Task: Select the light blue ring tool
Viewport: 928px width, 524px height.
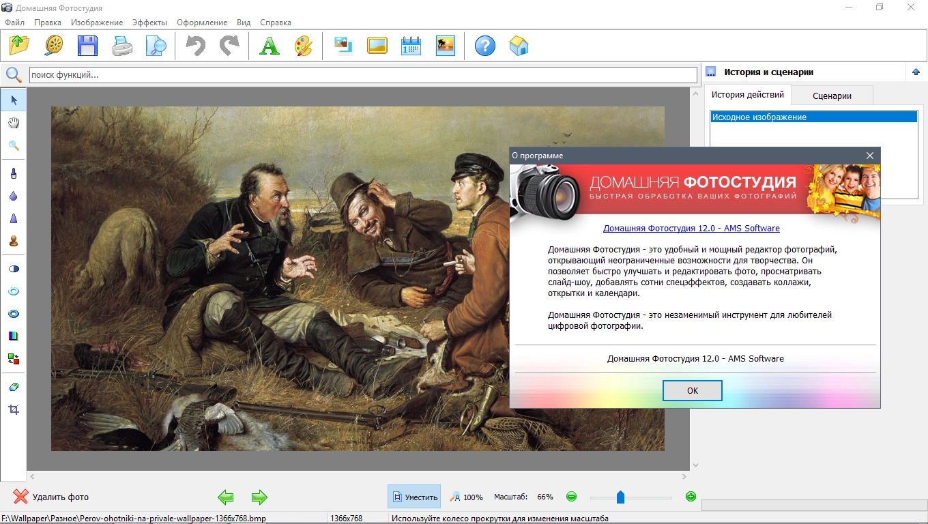Action: [14, 291]
